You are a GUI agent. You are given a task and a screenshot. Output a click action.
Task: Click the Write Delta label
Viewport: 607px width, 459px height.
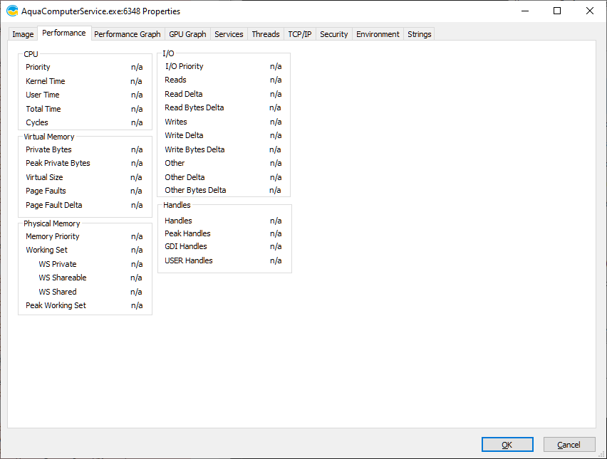tap(185, 135)
